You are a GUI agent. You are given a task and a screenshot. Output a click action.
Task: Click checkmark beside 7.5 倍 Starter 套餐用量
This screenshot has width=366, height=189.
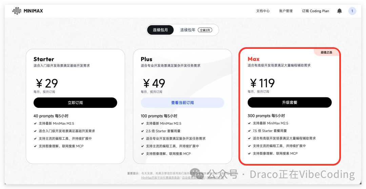coord(249,131)
